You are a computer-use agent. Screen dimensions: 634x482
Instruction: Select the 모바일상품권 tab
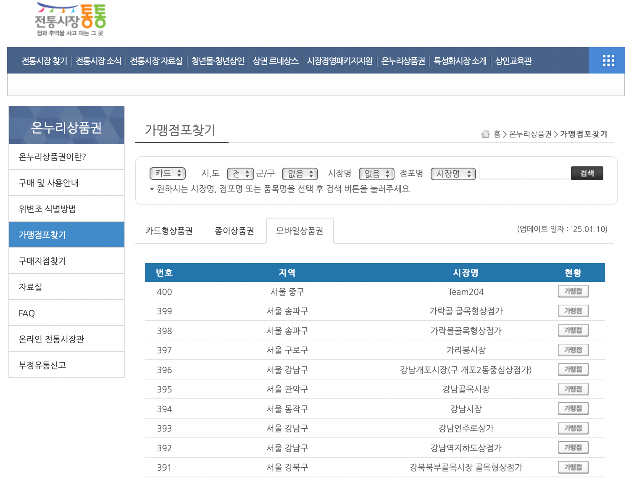tap(300, 231)
